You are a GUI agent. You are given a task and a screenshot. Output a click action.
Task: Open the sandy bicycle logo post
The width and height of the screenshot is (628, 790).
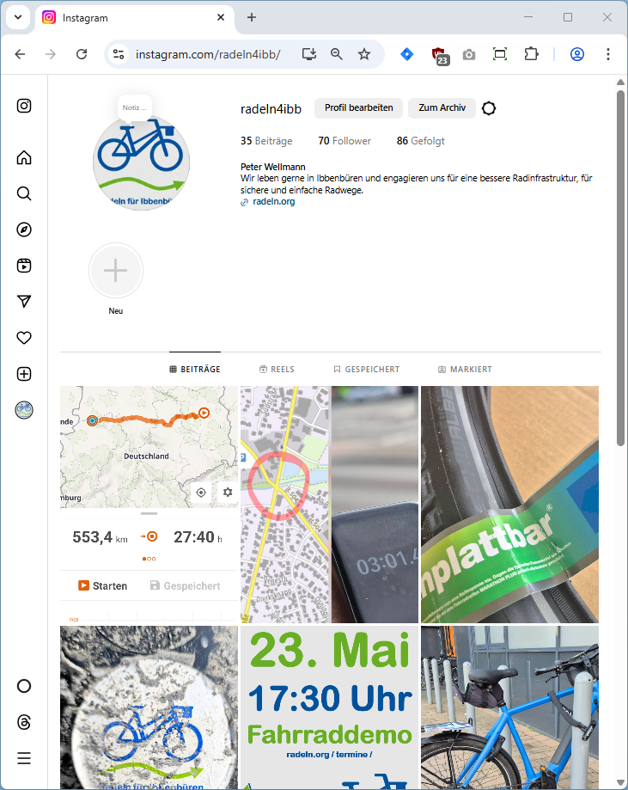click(x=149, y=707)
